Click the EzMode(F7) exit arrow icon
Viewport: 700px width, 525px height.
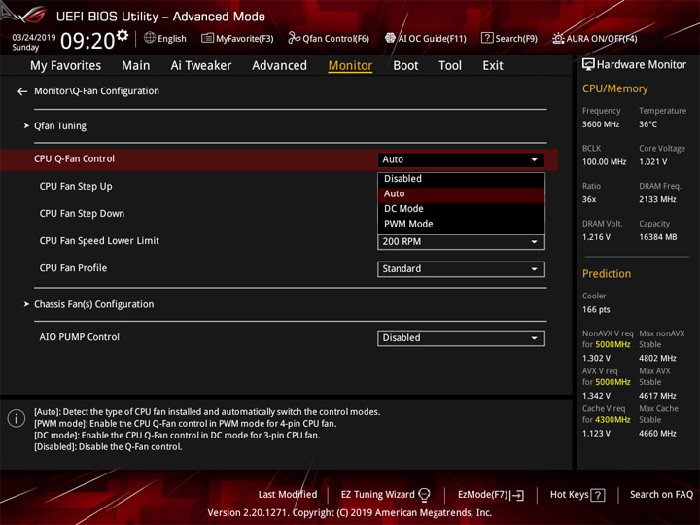point(518,495)
